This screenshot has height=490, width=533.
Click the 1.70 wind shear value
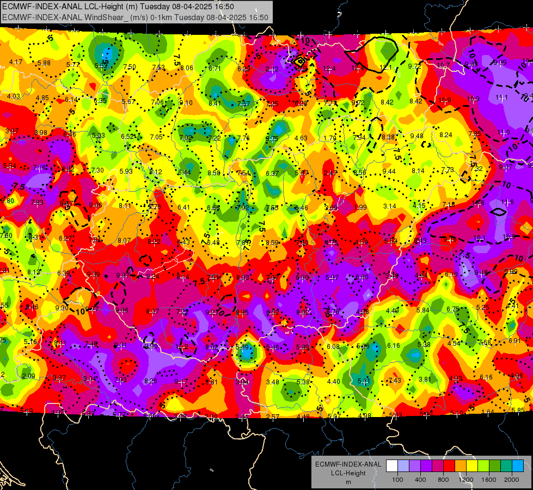[x=330, y=138]
